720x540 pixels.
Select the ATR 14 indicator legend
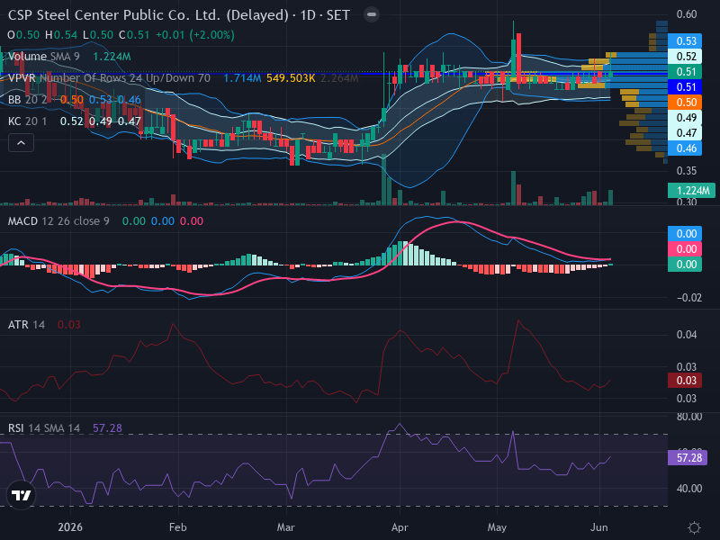click(26, 325)
